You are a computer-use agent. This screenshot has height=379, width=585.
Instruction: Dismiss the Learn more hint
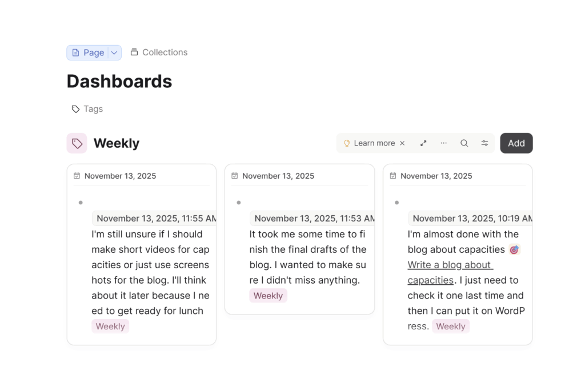402,143
